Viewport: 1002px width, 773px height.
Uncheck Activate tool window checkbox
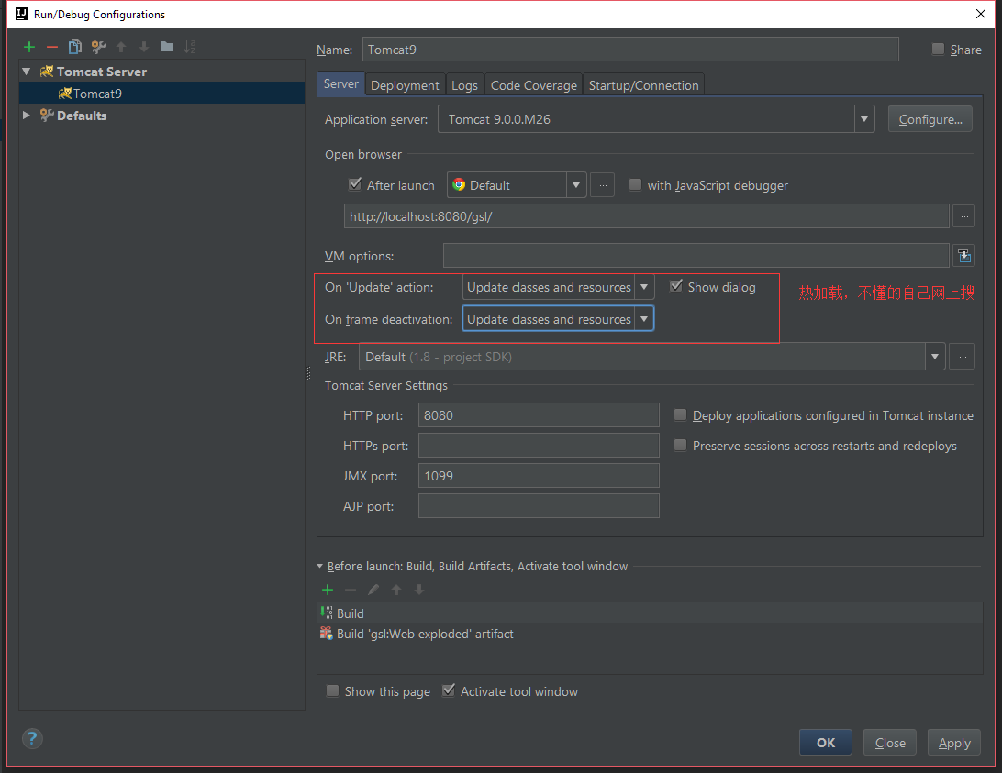(449, 690)
